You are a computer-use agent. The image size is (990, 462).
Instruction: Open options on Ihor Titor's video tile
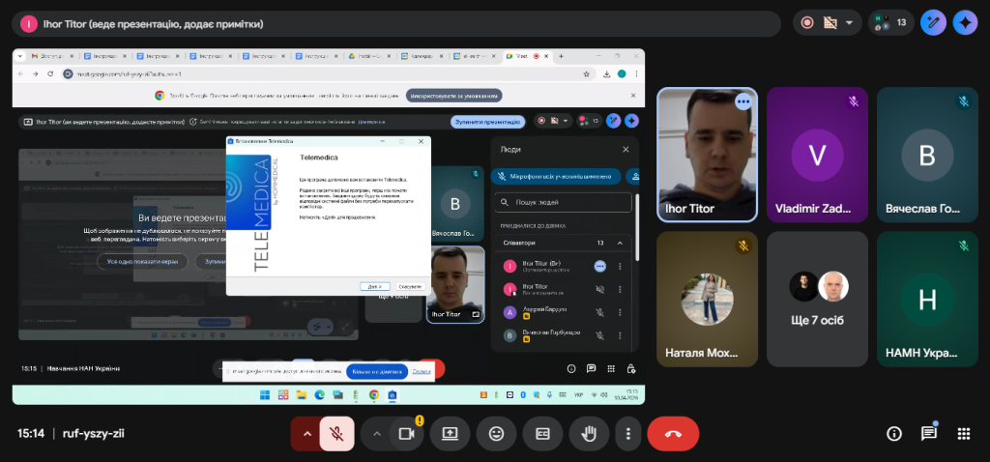(742, 101)
